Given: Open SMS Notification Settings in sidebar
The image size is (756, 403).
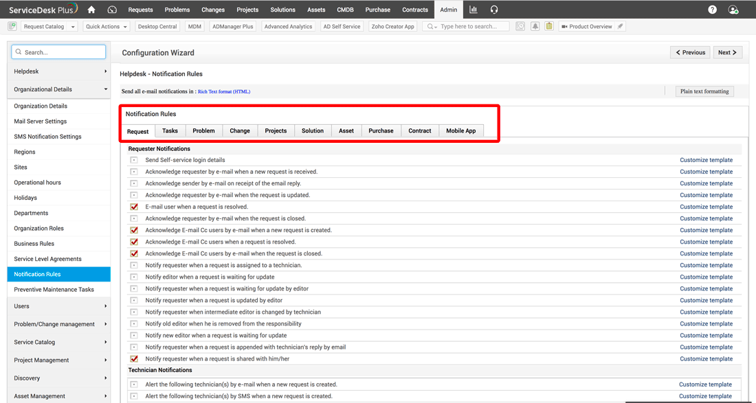Looking at the screenshot, I should [x=59, y=137].
